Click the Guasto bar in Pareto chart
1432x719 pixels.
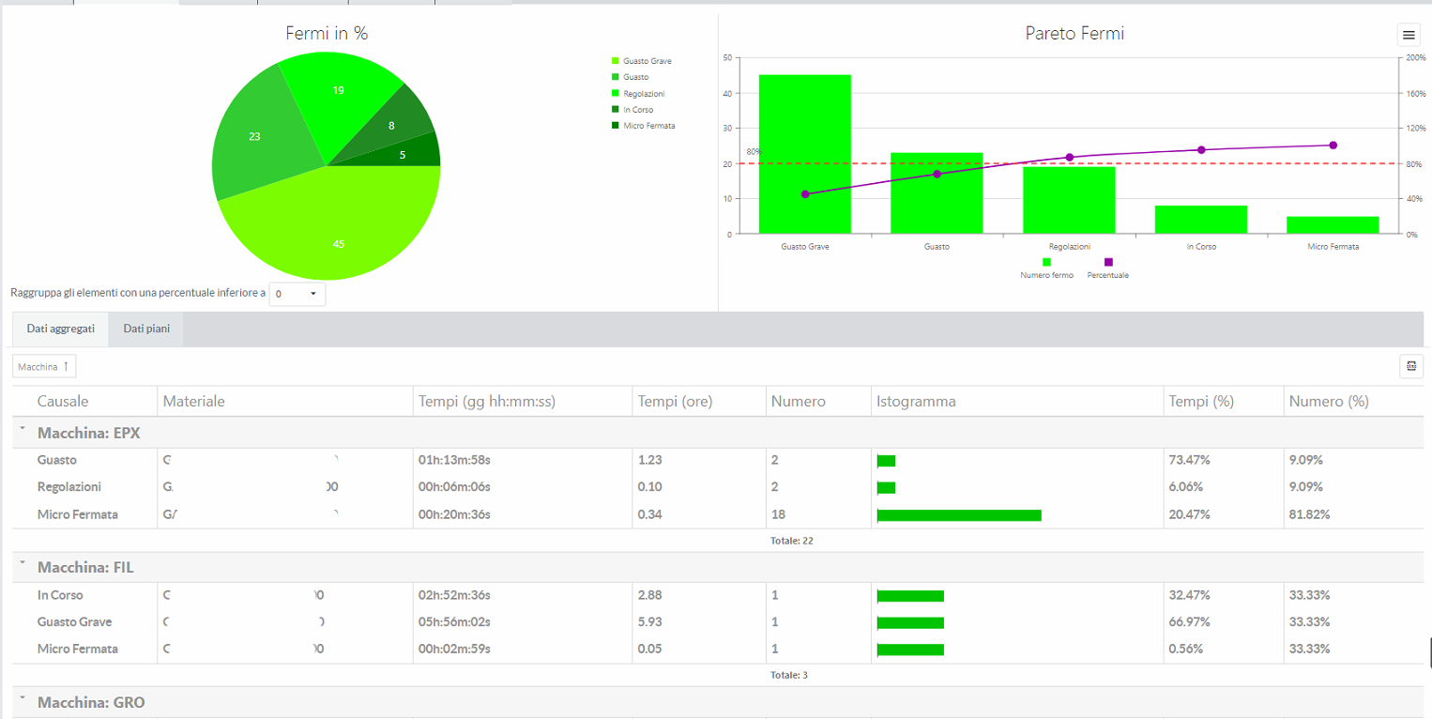(x=937, y=192)
